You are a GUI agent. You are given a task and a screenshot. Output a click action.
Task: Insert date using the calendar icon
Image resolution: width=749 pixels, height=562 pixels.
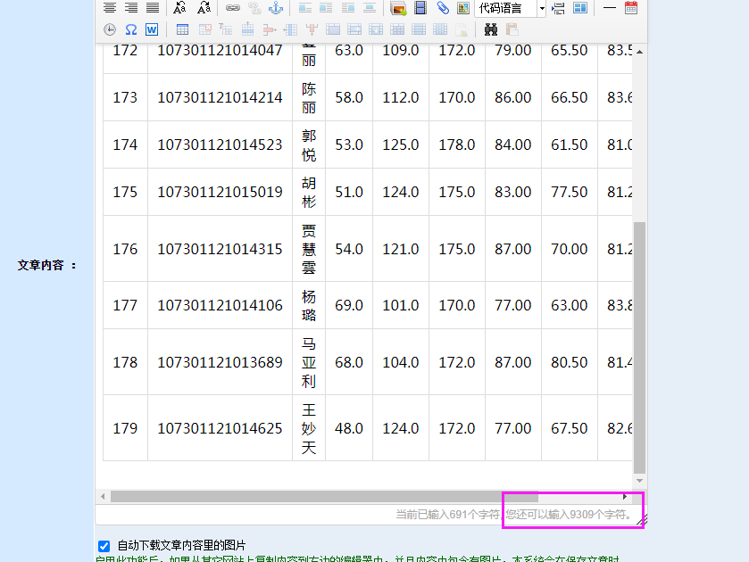point(631,8)
